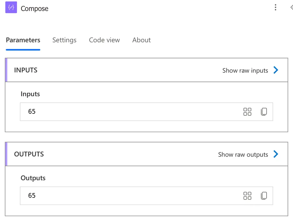Viewport: 293px width, 222px height.
Task: Open the three-dot more options menu
Action: (275, 7)
